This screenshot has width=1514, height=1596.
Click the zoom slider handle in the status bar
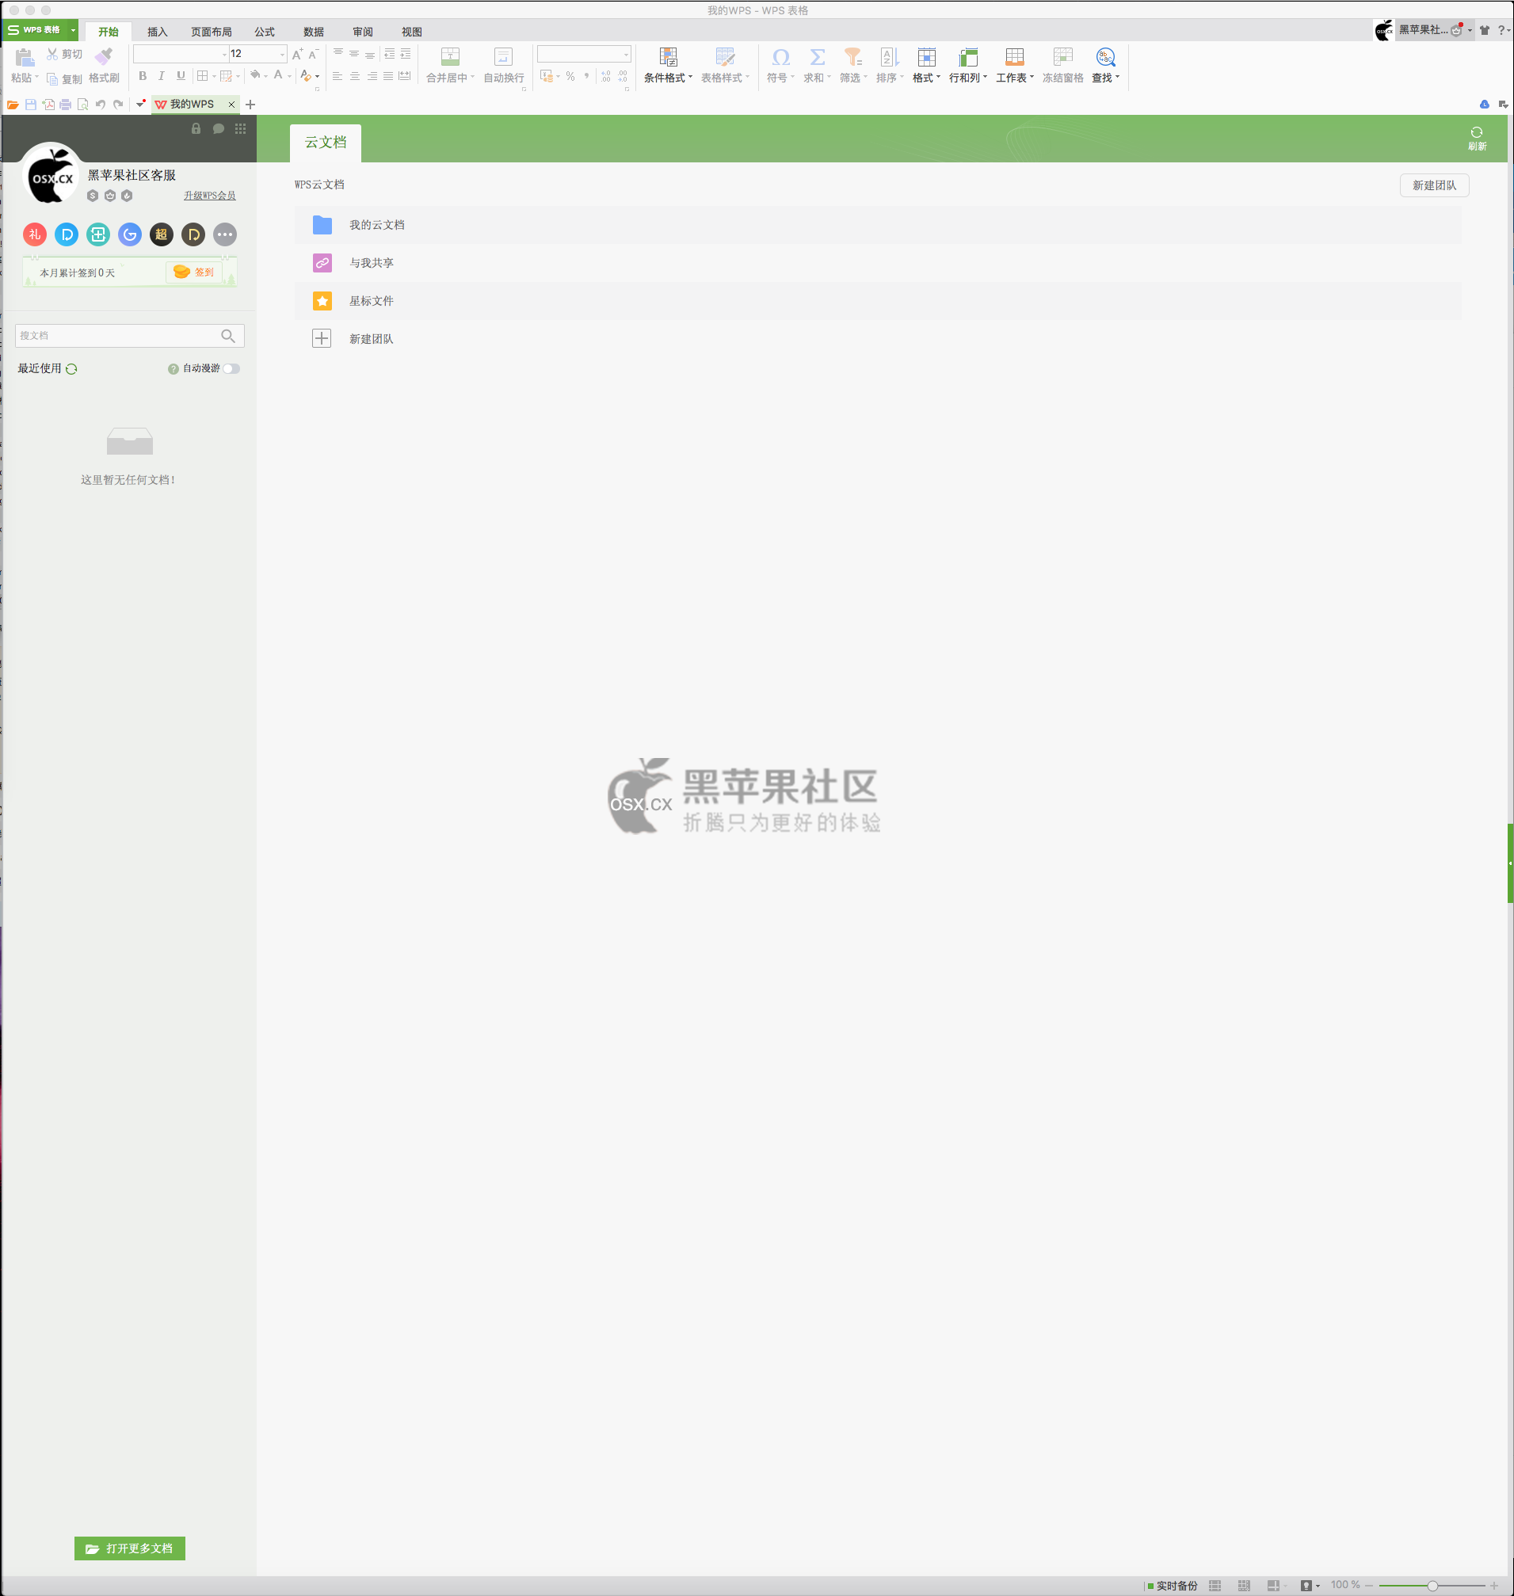pos(1432,1586)
